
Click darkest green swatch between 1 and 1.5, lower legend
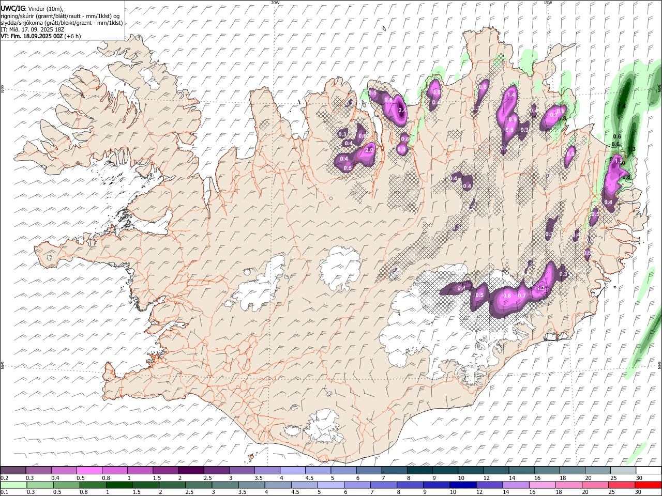(119, 485)
